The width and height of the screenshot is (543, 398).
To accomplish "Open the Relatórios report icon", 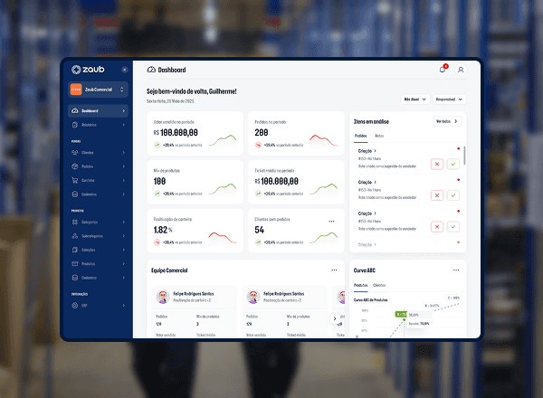I will pyautogui.click(x=75, y=125).
